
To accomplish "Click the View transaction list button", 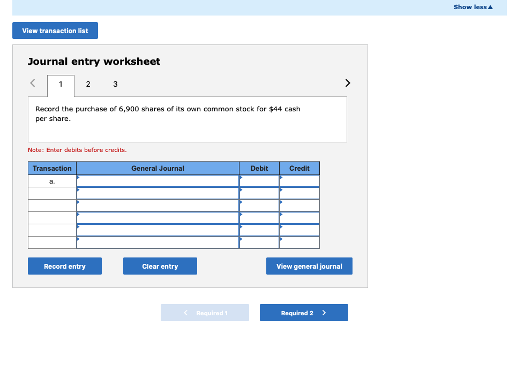I will [x=55, y=31].
